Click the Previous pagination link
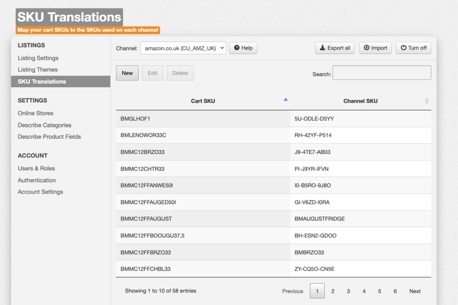This screenshot has height=305, width=458. 293,291
